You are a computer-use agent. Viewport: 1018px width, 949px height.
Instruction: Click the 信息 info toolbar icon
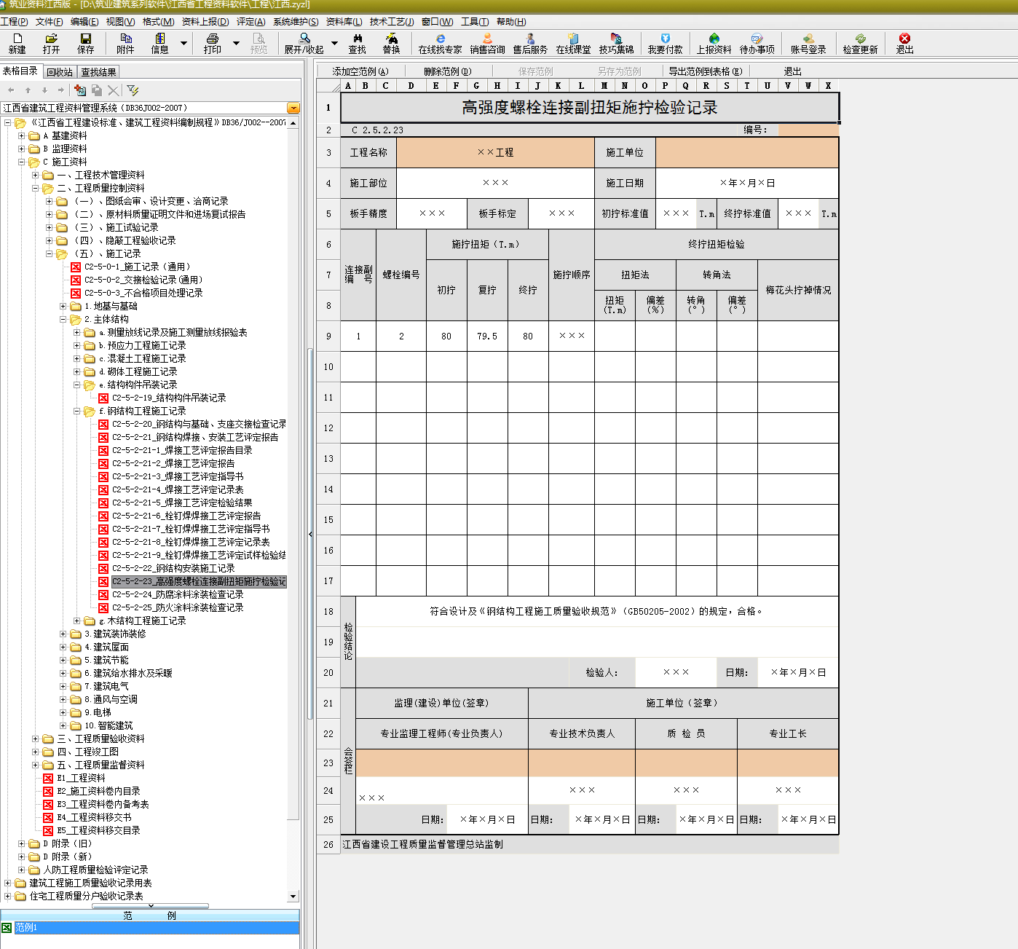tap(159, 43)
